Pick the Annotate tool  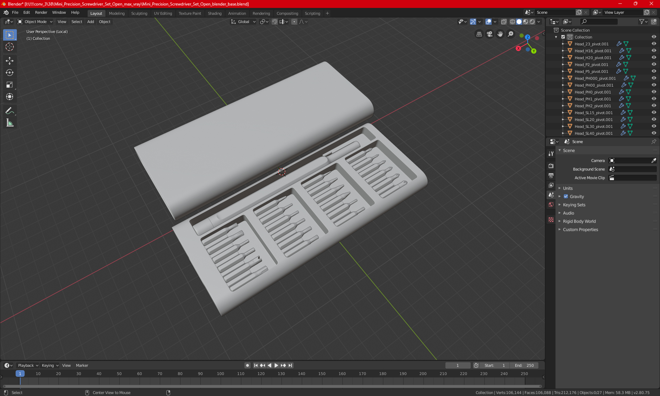tap(10, 111)
